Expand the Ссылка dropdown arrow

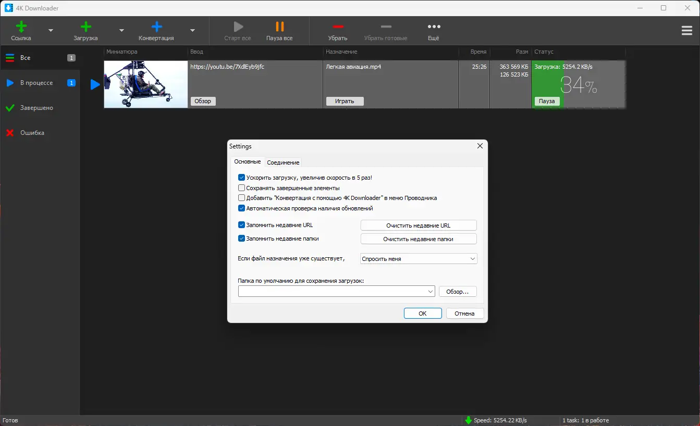click(x=51, y=31)
